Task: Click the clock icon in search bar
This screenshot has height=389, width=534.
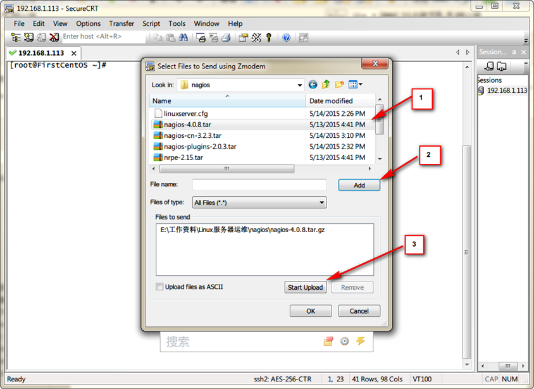Action: 345,341
